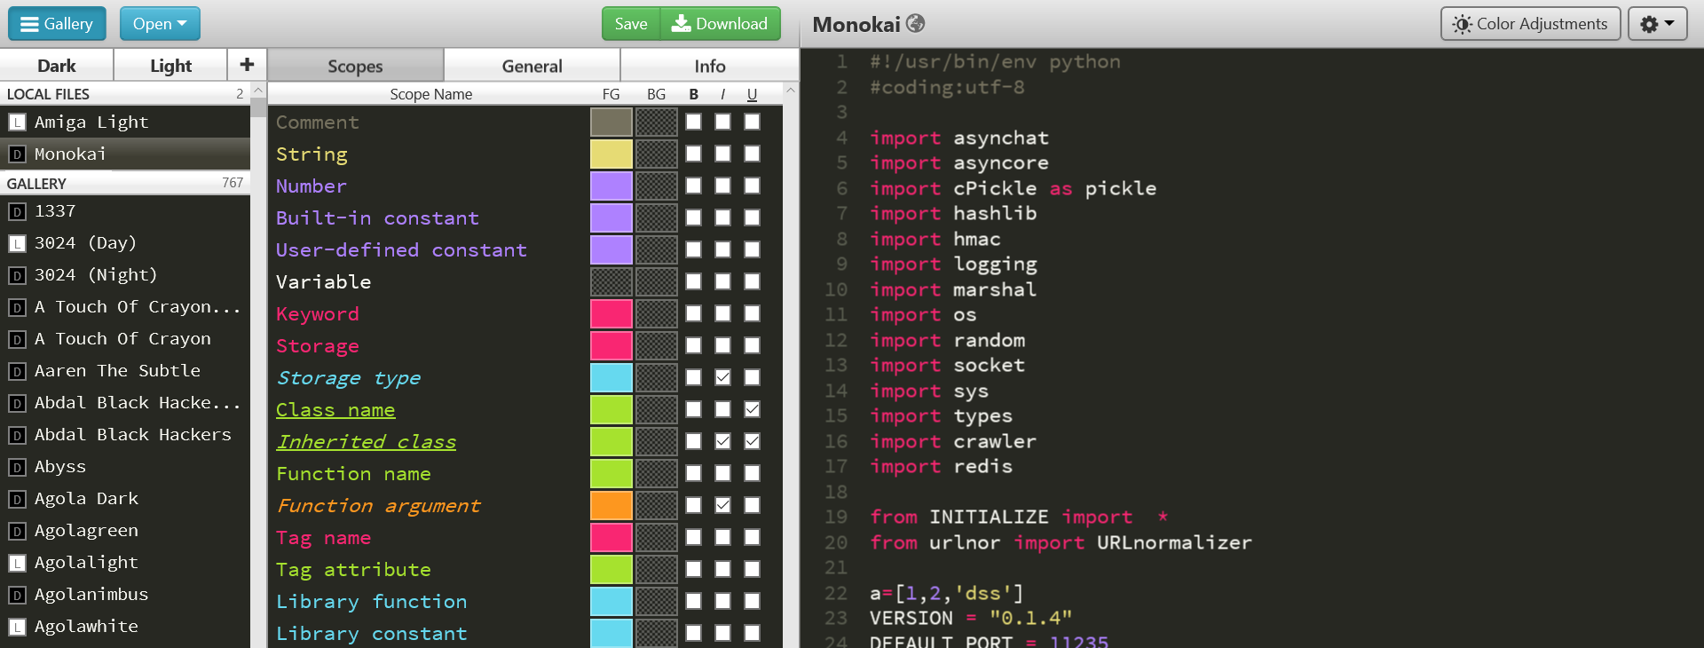The width and height of the screenshot is (1704, 648).
Task: Enable bold for Comment scope
Action: pyautogui.click(x=693, y=122)
